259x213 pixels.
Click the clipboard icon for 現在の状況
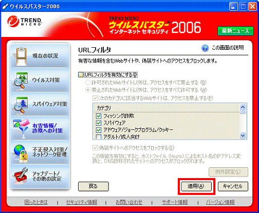click(x=21, y=56)
